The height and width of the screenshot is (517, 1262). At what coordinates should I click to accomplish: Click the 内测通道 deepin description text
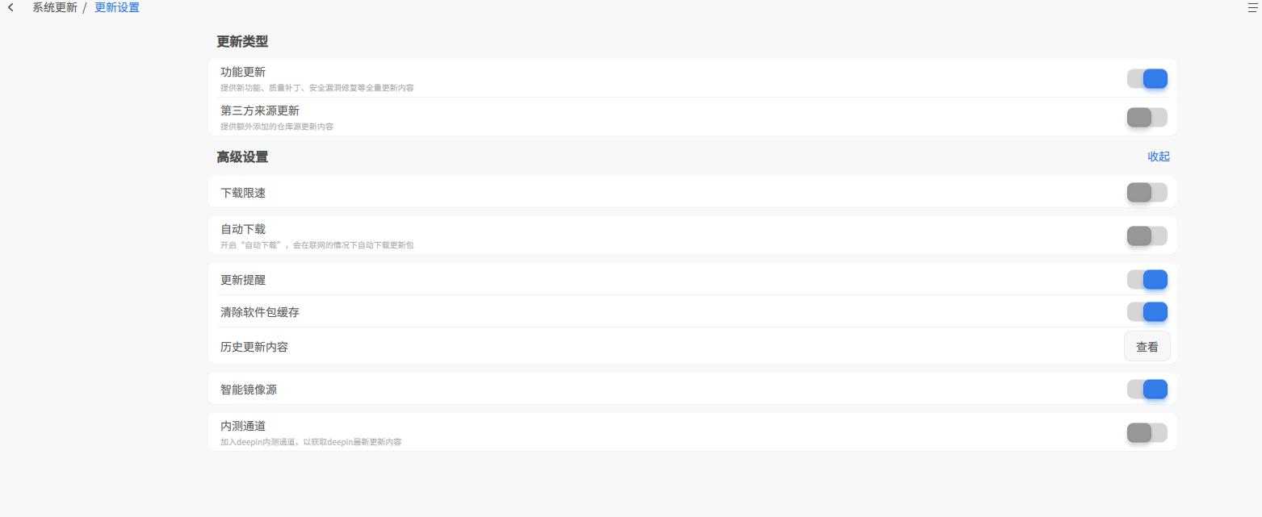(x=311, y=442)
